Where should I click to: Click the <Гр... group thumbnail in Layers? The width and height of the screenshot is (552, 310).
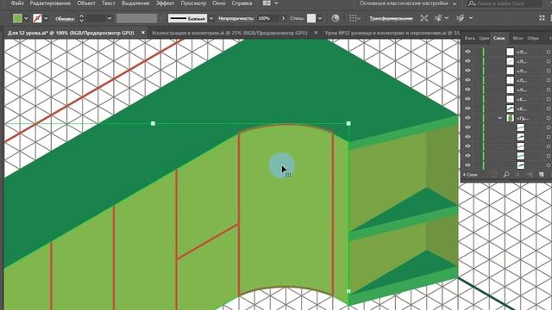click(510, 118)
